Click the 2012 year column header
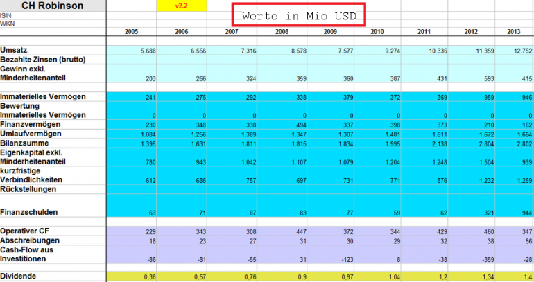Viewport: 534px width, 282px height. 472,32
